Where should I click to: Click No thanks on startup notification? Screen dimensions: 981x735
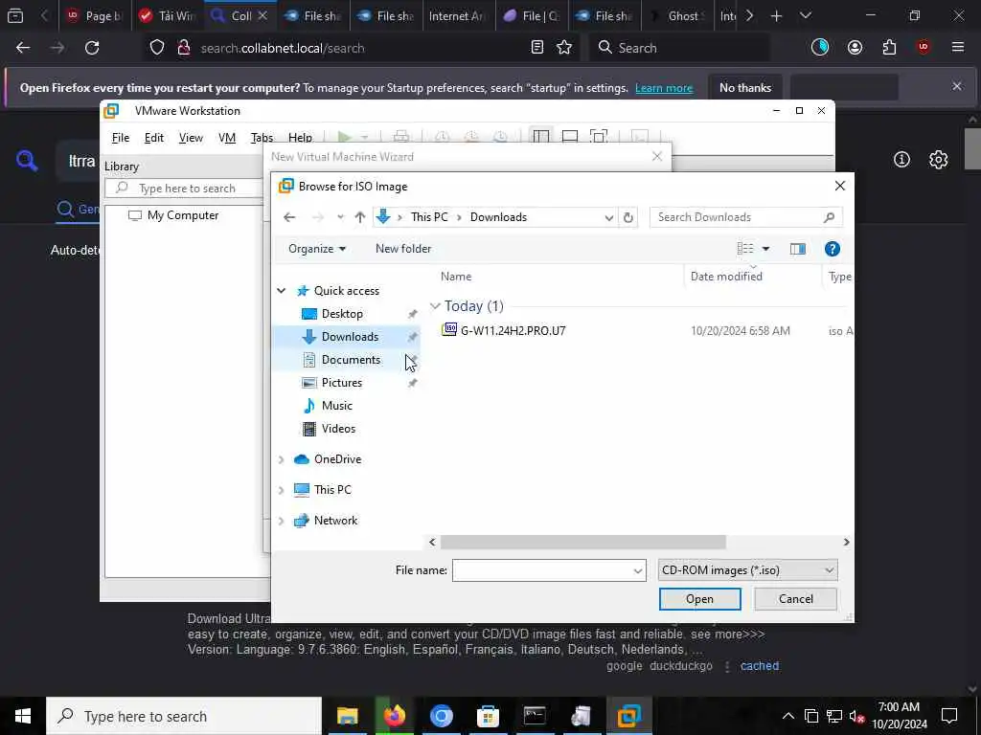pos(745,87)
